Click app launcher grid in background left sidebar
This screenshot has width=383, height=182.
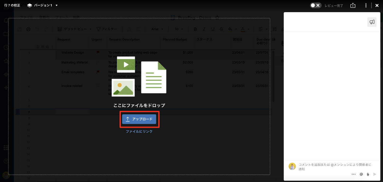click(6, 148)
